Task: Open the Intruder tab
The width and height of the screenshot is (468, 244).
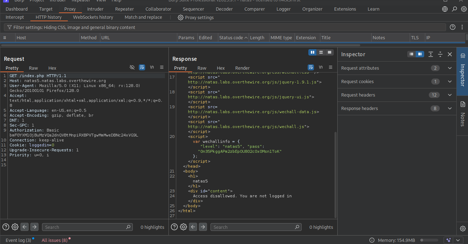Action: (95, 9)
